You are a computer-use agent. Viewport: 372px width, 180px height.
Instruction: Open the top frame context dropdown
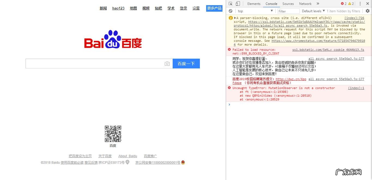coord(255,11)
